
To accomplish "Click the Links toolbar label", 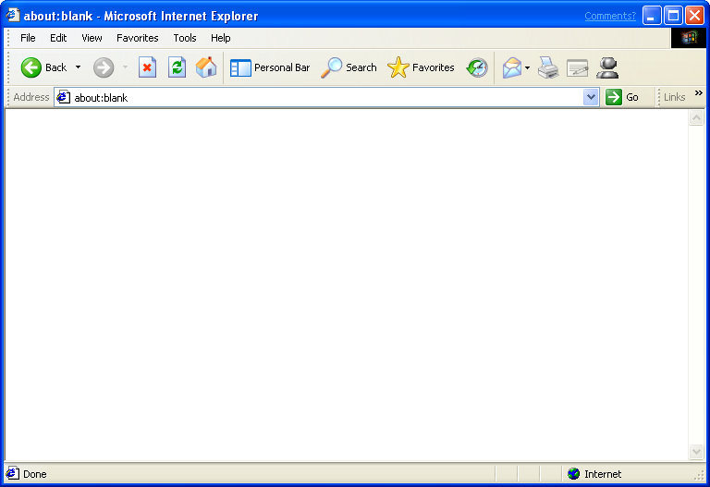I will (674, 97).
